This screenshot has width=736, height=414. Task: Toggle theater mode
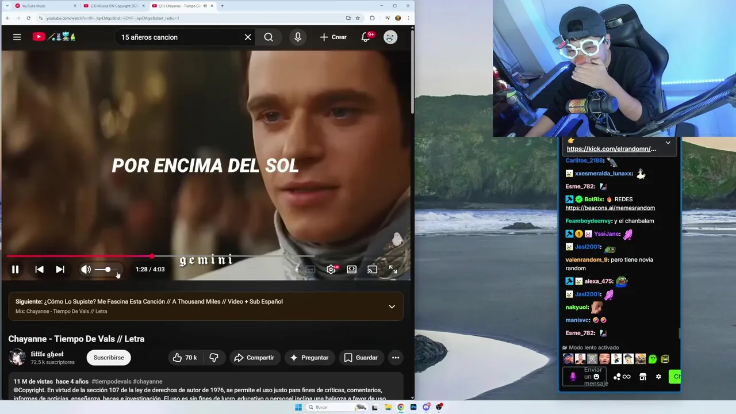352,269
